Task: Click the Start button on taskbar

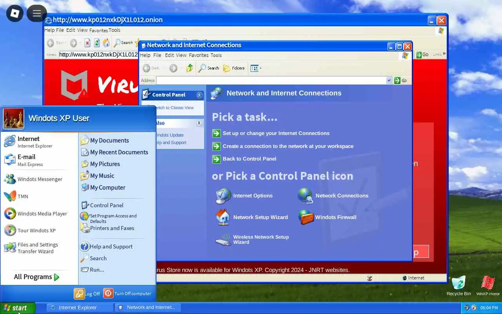Action: click(x=18, y=308)
